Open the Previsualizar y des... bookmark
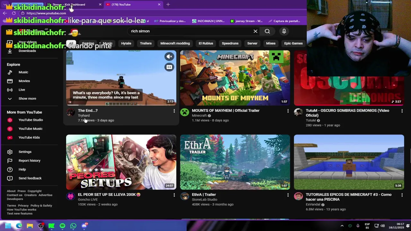 click(x=170, y=21)
